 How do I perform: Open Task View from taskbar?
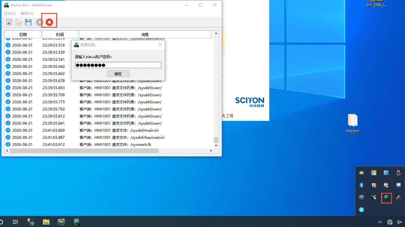pos(15,222)
